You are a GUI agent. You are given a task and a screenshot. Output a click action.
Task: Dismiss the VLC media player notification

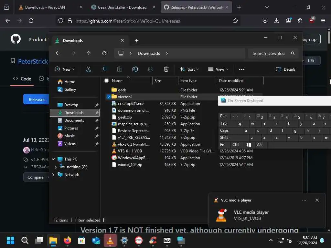(x=317, y=200)
